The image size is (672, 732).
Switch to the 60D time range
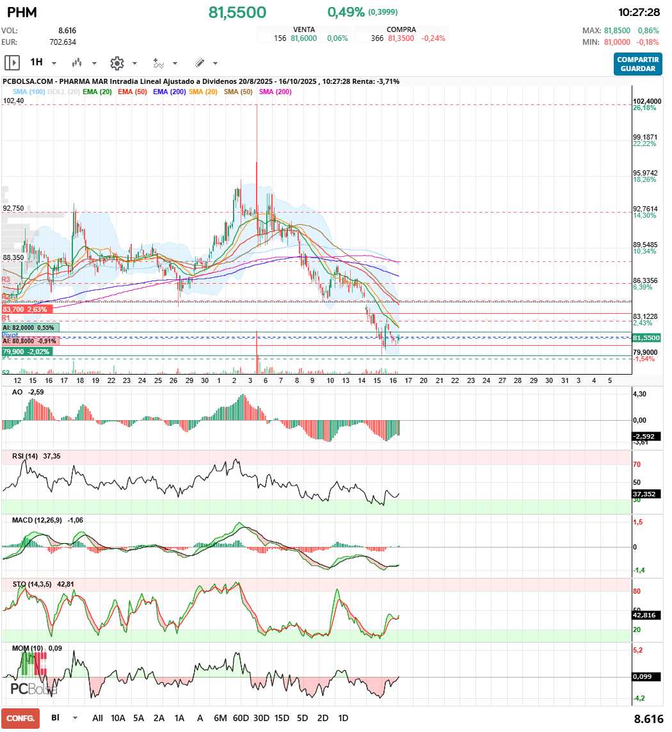click(x=241, y=719)
